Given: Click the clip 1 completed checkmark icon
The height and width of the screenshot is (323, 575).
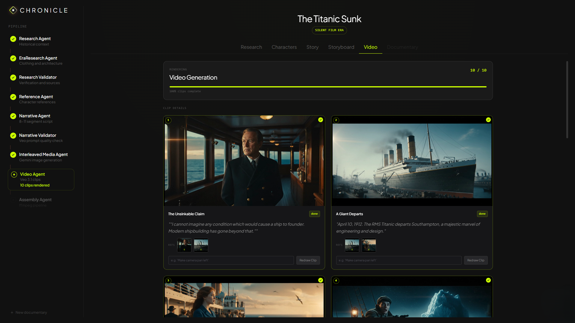Looking at the screenshot, I should [321, 120].
